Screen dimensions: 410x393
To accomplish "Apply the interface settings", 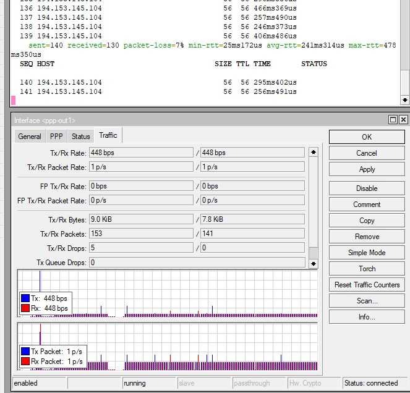I will point(367,169).
